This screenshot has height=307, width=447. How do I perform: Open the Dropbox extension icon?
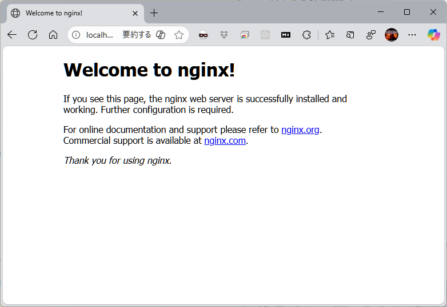point(224,35)
